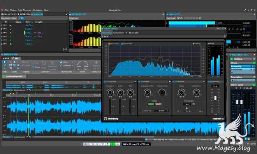257x154 pixels.
Task: Click the Steinberg logo in plugin window
Action: coord(111,119)
